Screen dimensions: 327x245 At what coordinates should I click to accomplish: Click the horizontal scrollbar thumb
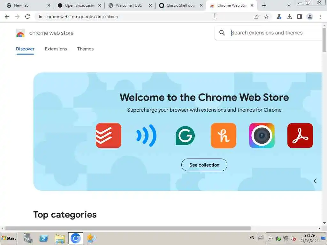(128, 228)
